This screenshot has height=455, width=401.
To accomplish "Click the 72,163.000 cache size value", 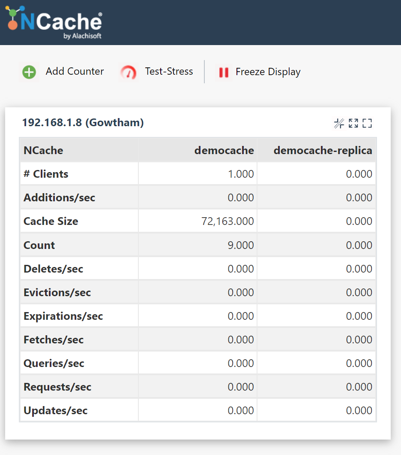I will (x=227, y=221).
